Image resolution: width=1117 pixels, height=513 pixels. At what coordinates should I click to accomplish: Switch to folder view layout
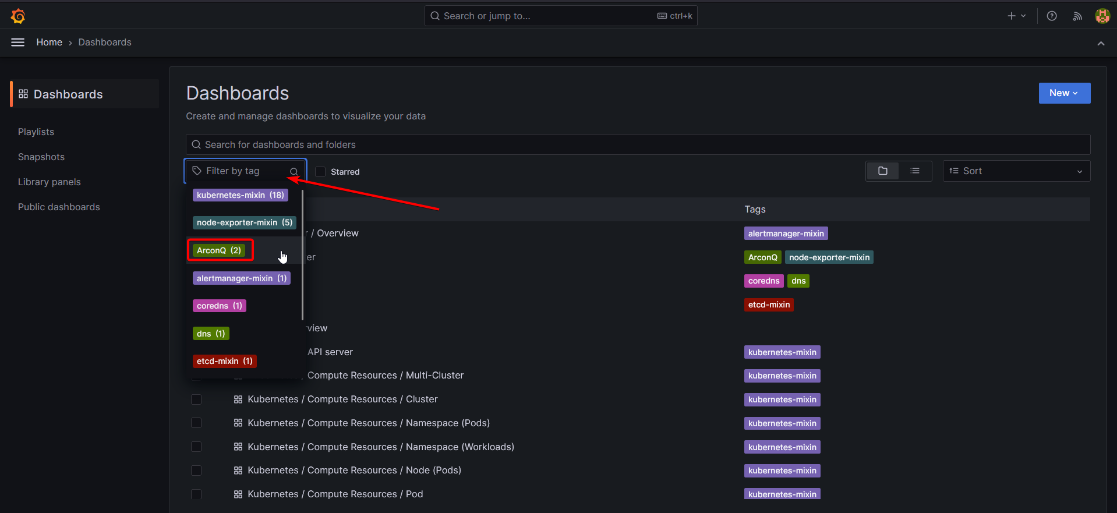click(883, 171)
